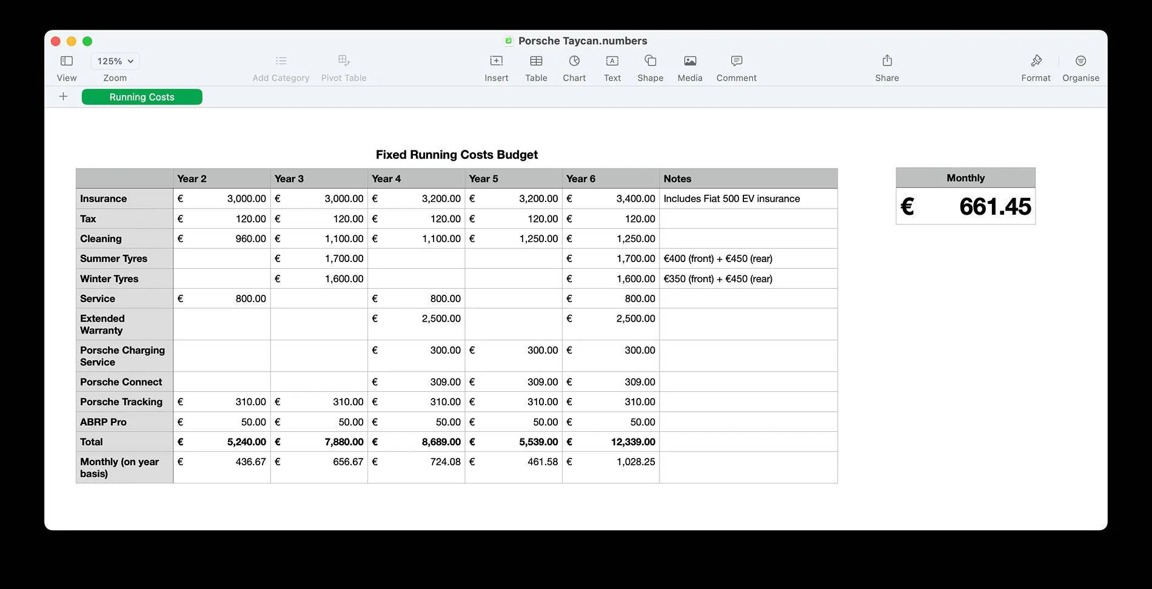Add a Comment from toolbar
Viewport: 1152px width, 589px height.
coord(737,61)
